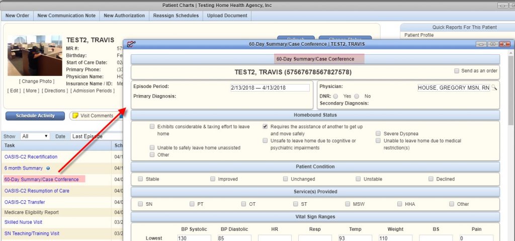Click the dialog's vertical scrollbar
This screenshot has height=241, width=515.
click(510, 111)
